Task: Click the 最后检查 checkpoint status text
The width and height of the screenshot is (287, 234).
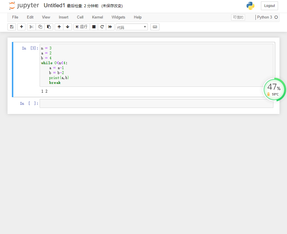Action: [83, 6]
